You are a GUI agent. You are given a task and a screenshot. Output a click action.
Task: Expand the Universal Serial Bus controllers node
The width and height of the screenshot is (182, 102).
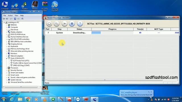tap(7, 82)
